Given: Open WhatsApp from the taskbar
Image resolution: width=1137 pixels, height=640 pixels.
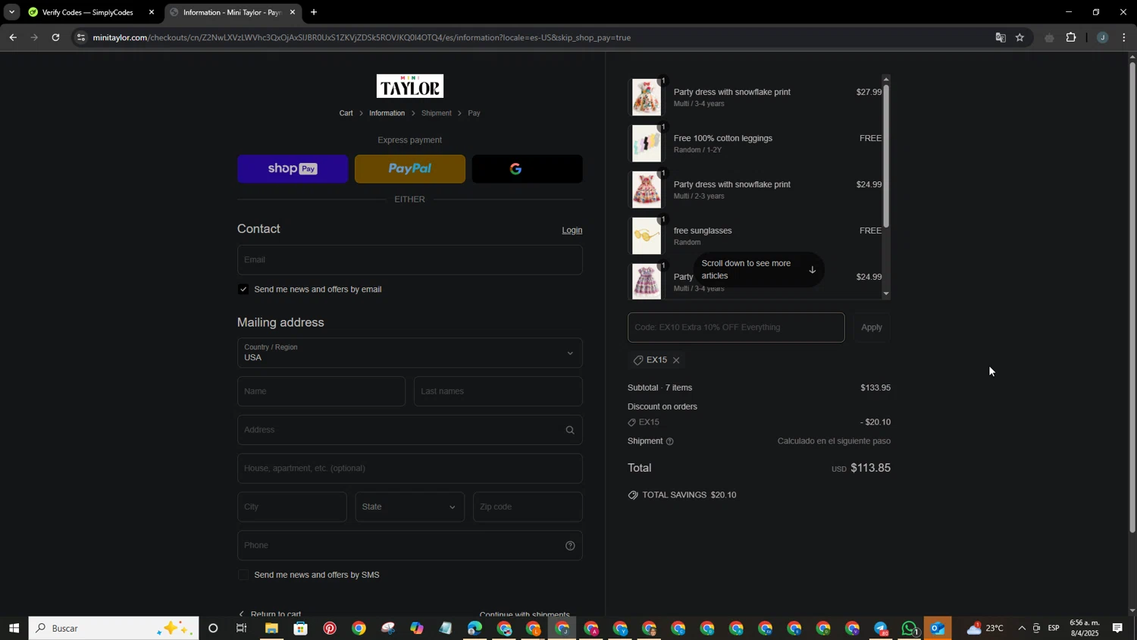Looking at the screenshot, I should (910, 628).
